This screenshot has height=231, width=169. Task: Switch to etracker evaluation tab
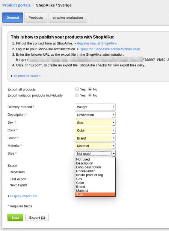tap(68, 17)
